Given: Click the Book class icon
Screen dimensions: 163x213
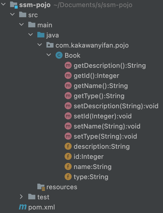Looking at the screenshot, I should coord(59,55).
